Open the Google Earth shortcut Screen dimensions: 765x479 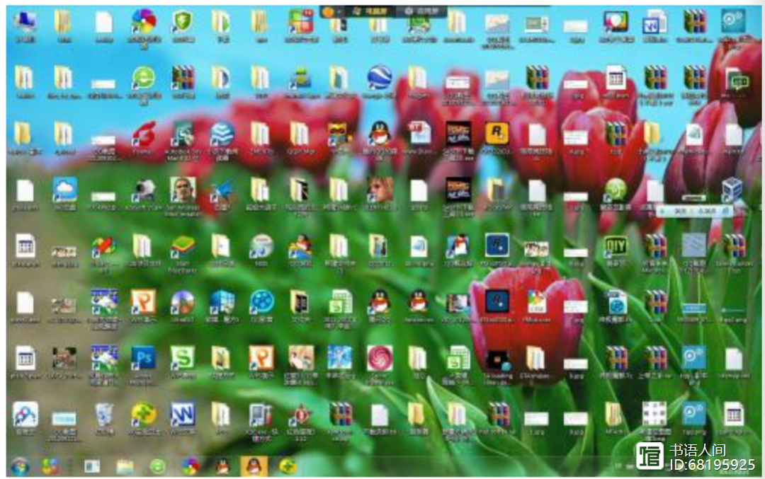pos(379,78)
